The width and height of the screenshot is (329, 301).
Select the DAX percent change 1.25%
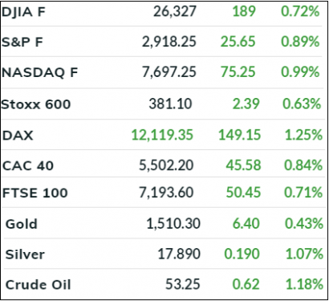(x=303, y=135)
